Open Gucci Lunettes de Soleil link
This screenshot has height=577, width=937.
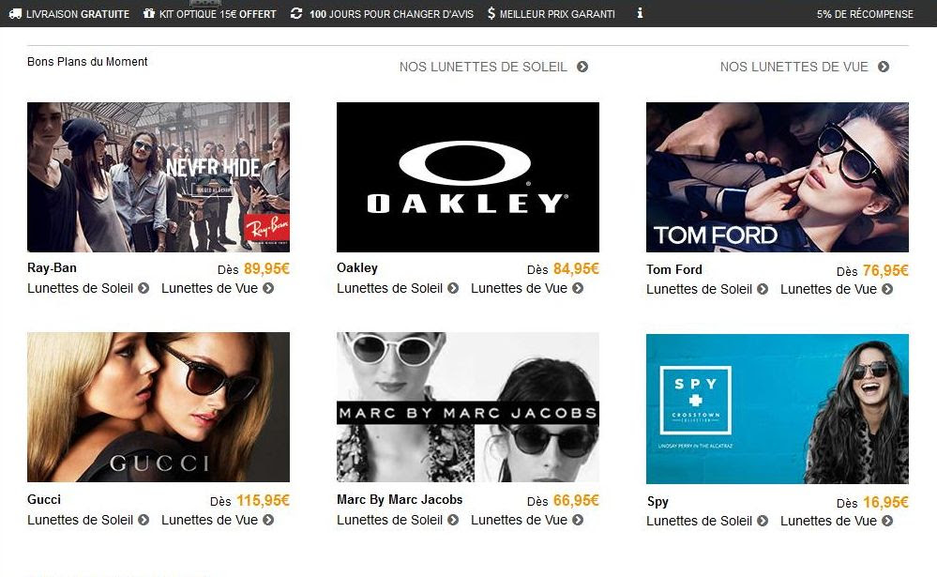pos(80,520)
